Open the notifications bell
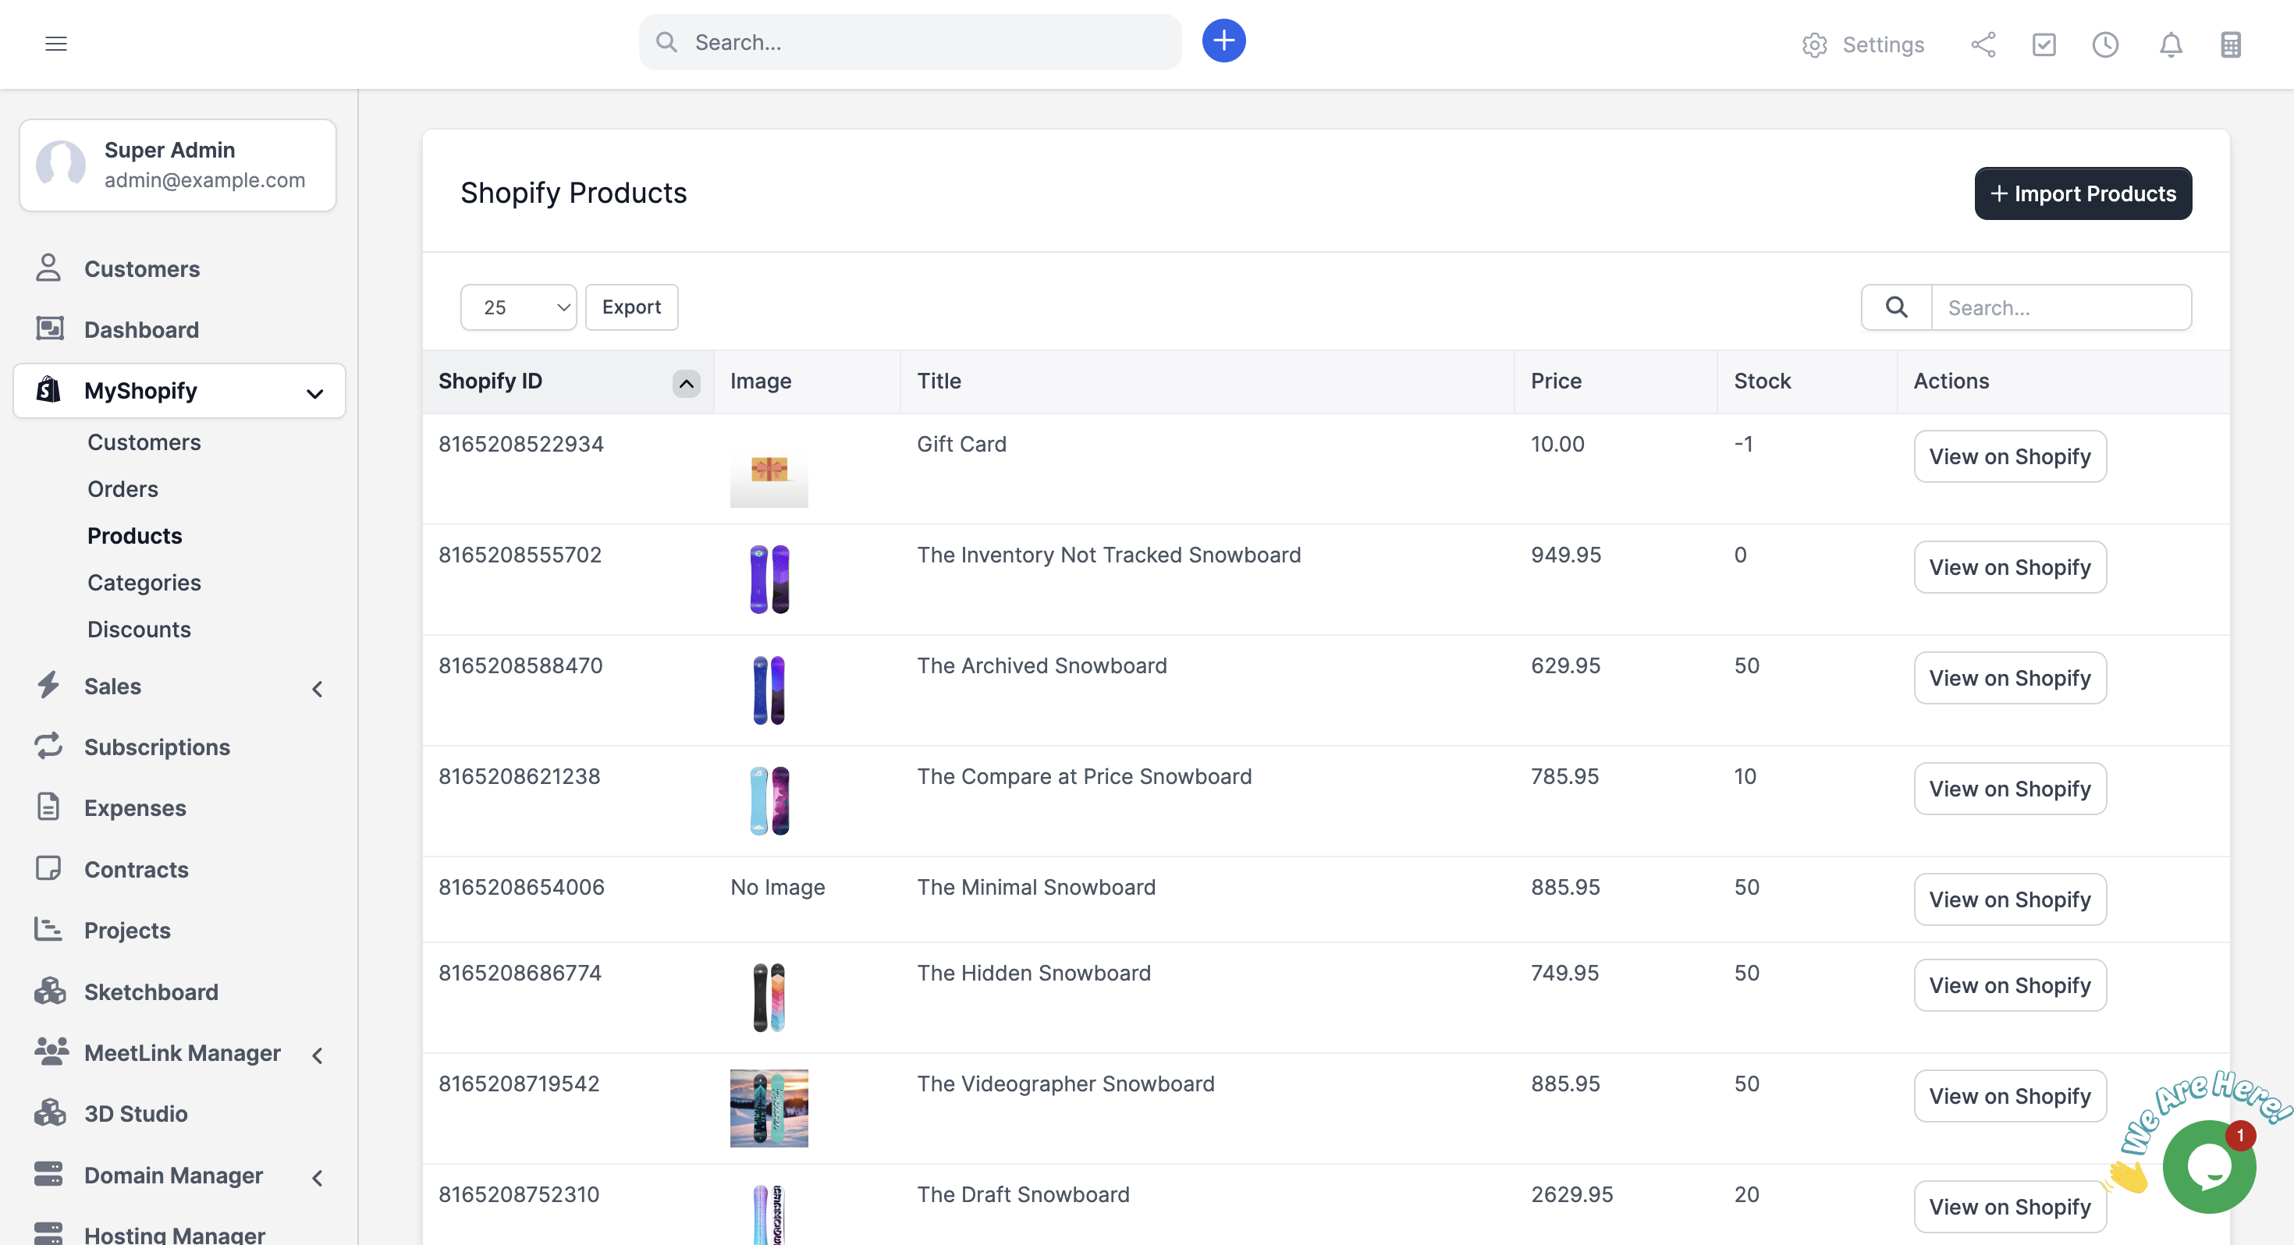2294x1245 pixels. 2170,44
